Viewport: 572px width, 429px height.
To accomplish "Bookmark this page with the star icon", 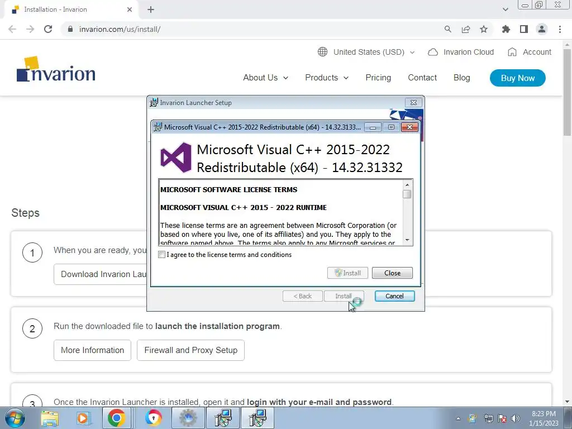I will coord(484,29).
